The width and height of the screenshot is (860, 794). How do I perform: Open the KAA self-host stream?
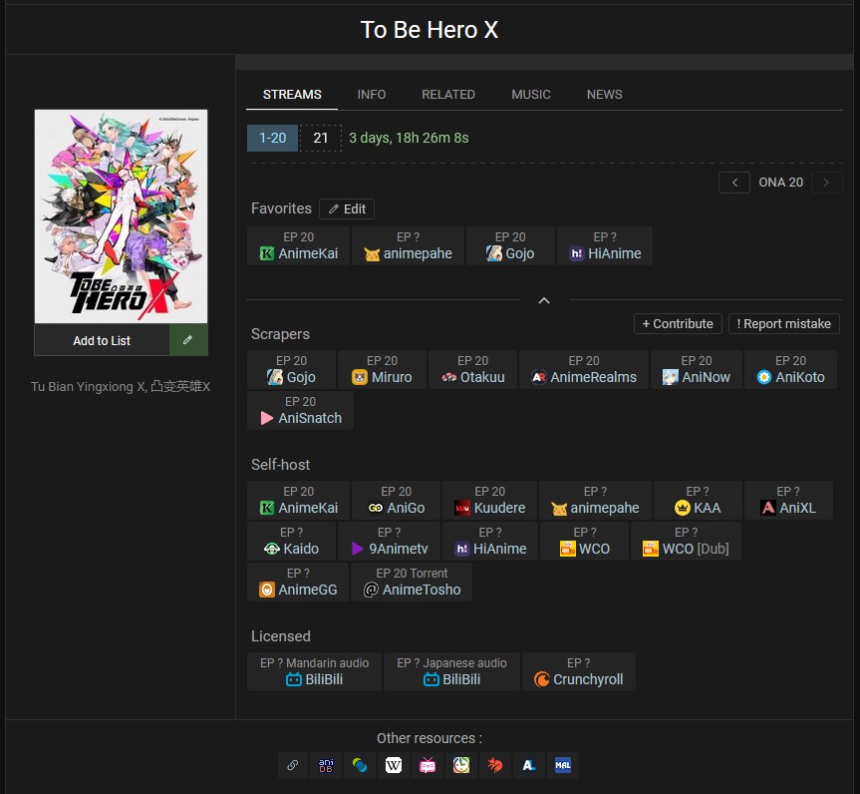[698, 500]
